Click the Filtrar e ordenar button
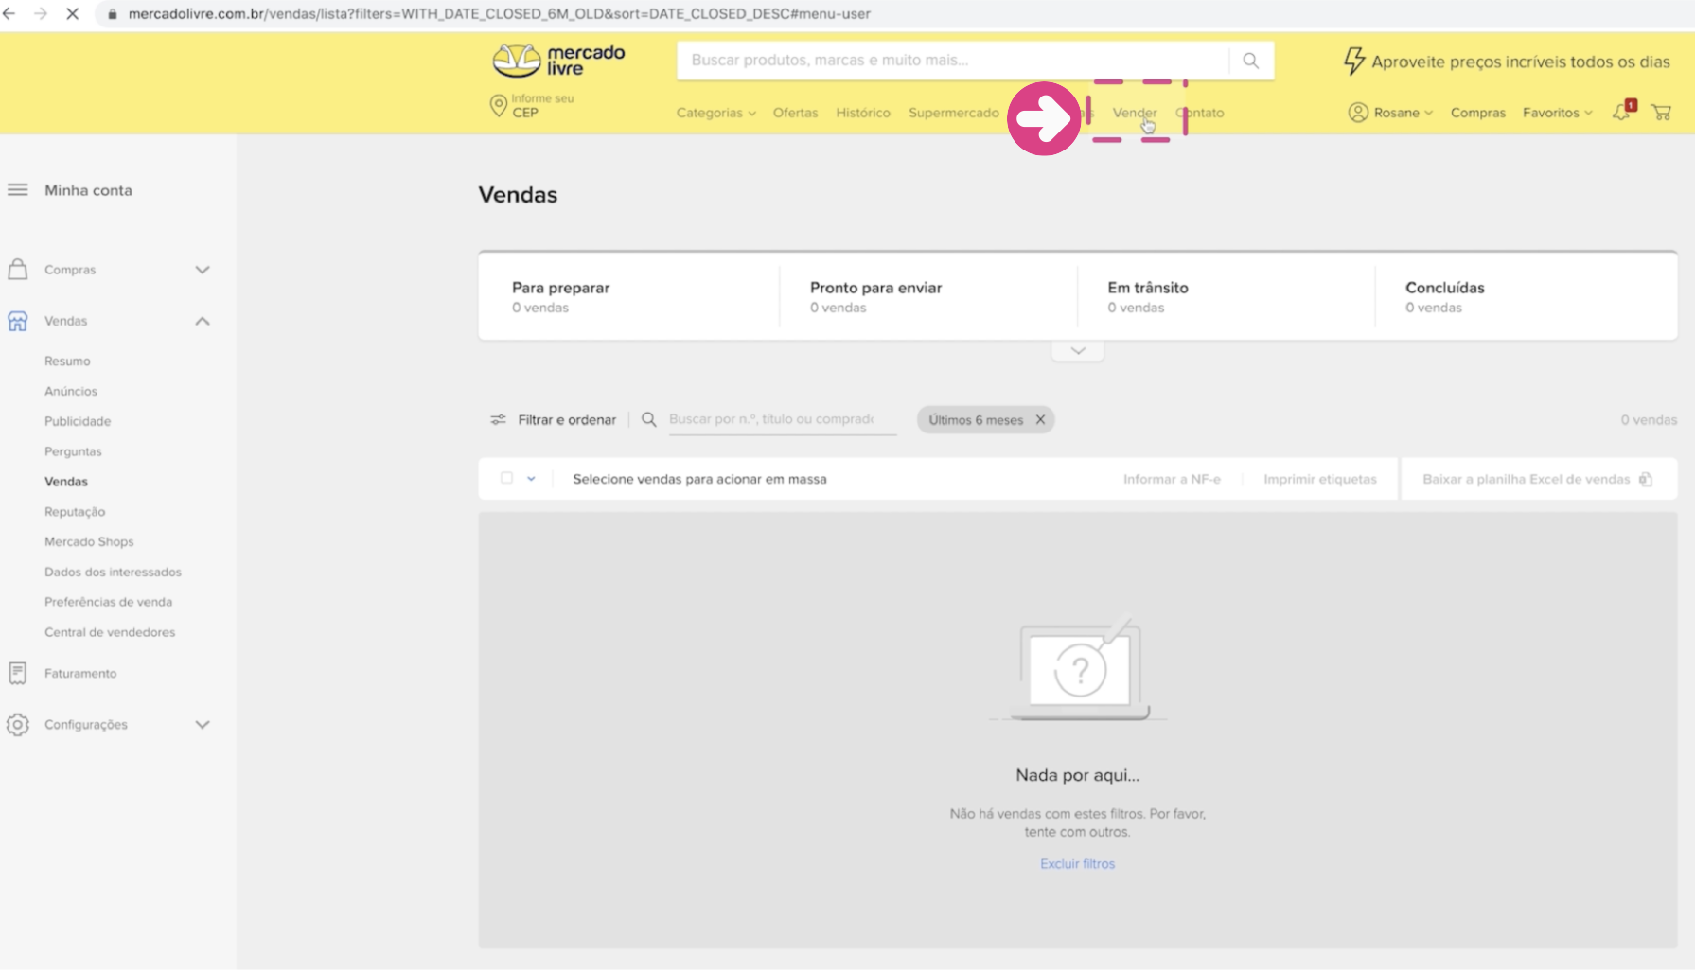This screenshot has height=970, width=1695. click(554, 419)
